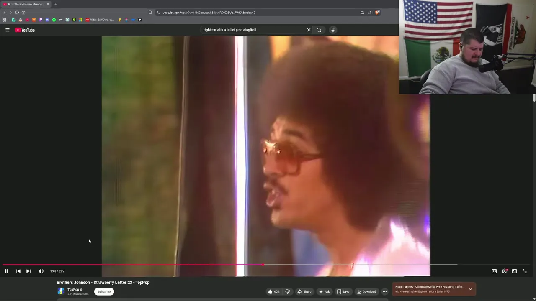Open the TopPop channel avatar
This screenshot has height=301, width=536.
click(x=61, y=292)
